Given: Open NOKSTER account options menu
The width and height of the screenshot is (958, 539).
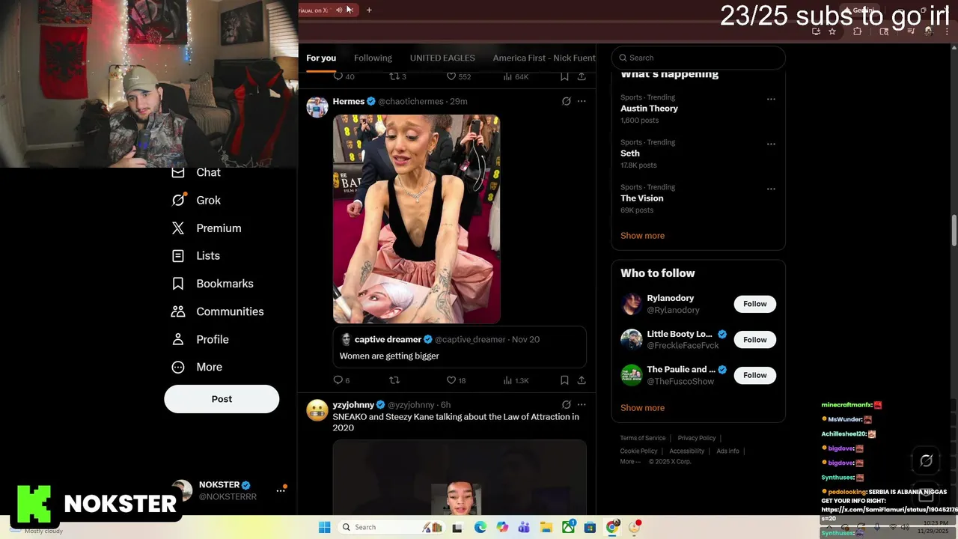Looking at the screenshot, I should pos(281,490).
